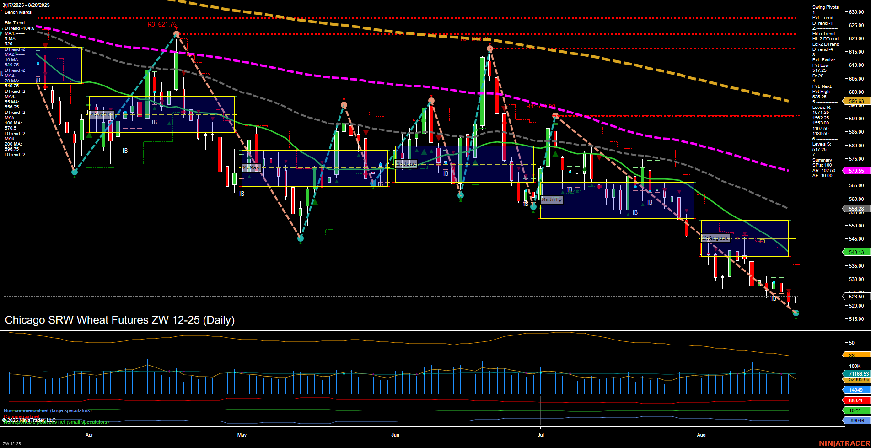Click the green 540.13 price axis marker
The width and height of the screenshot is (871, 448).
(x=855, y=252)
